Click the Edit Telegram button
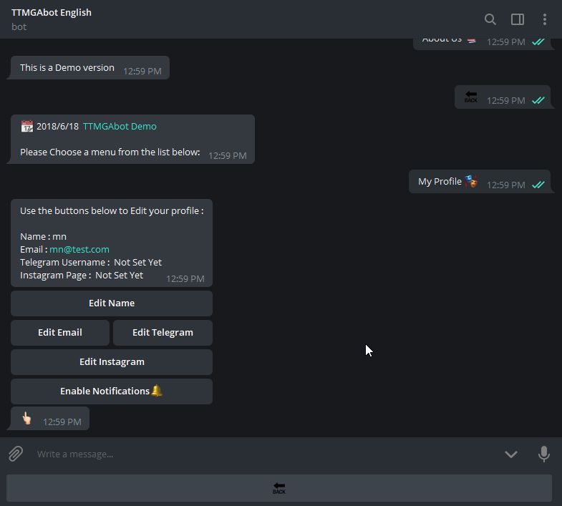This screenshot has height=506, width=562. coord(163,333)
